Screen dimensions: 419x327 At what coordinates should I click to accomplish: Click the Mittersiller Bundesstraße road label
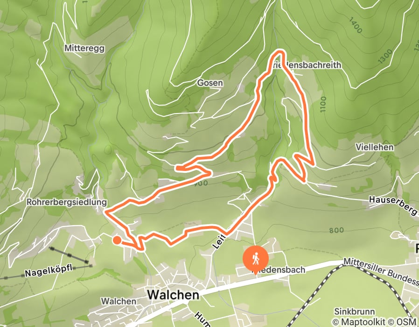click(x=381, y=271)
